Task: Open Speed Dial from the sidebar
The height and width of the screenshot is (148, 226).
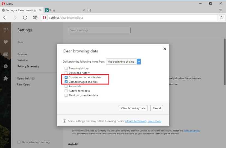Action: 6,30
